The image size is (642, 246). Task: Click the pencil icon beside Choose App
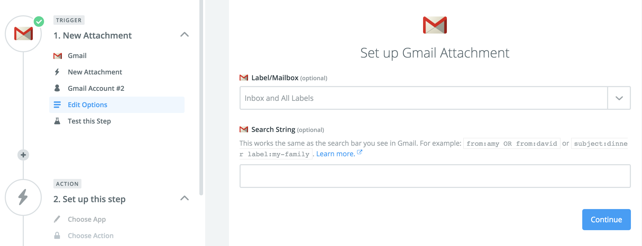(57, 219)
